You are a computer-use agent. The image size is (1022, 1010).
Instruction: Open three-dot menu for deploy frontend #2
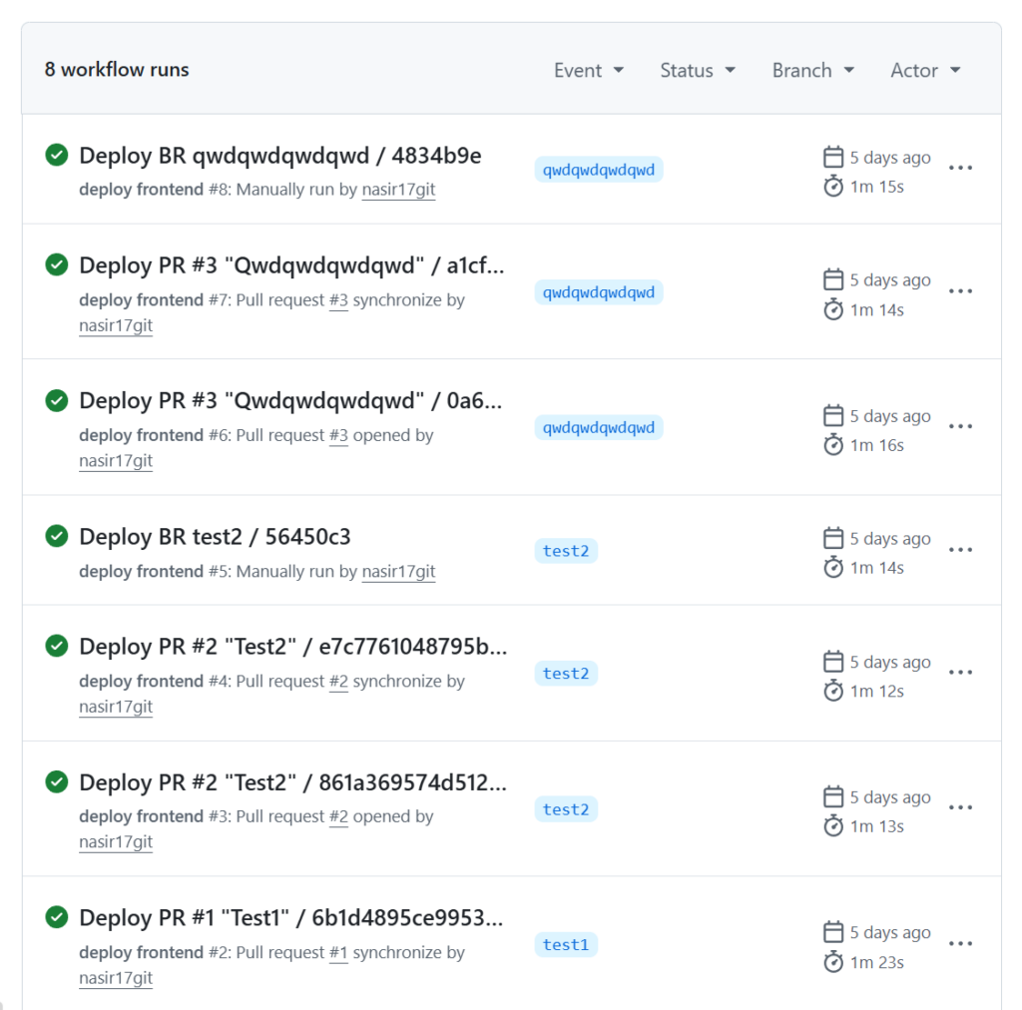pyautogui.click(x=960, y=943)
